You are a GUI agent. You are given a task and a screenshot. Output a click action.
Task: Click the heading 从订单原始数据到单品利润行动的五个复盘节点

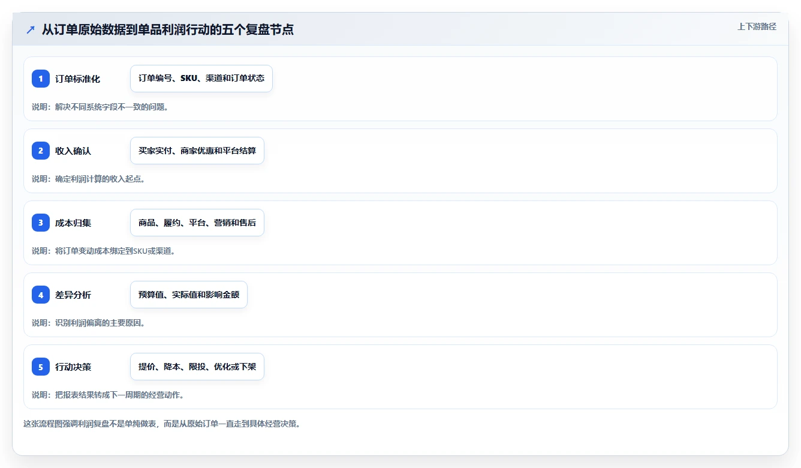pyautogui.click(x=168, y=29)
